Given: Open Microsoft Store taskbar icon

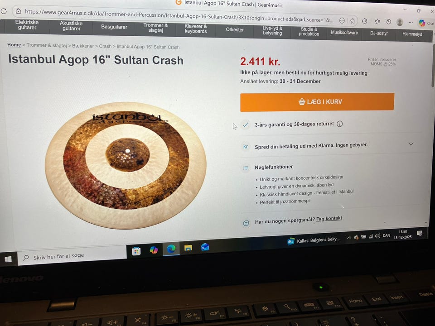Looking at the screenshot, I should point(136,251).
